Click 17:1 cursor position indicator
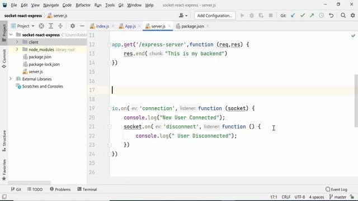Image resolution: width=358 pixels, height=201 pixels. pyautogui.click(x=274, y=197)
